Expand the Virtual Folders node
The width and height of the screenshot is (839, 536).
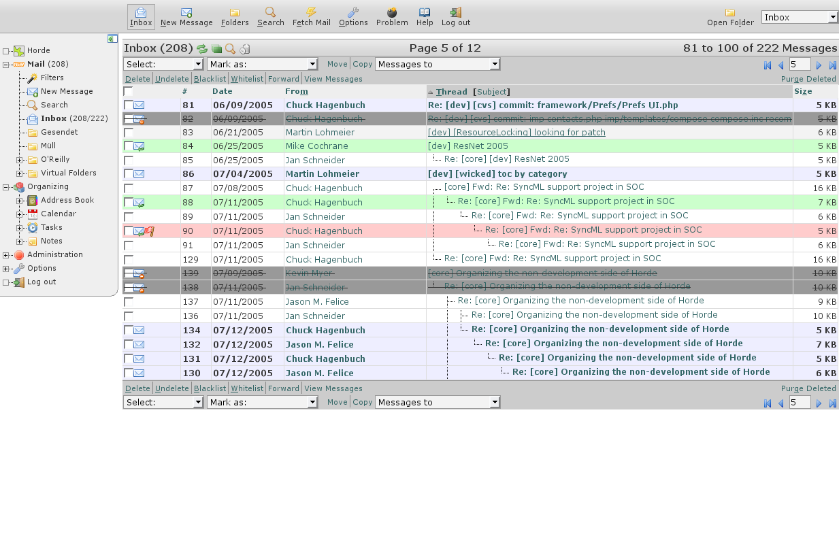[x=20, y=173]
